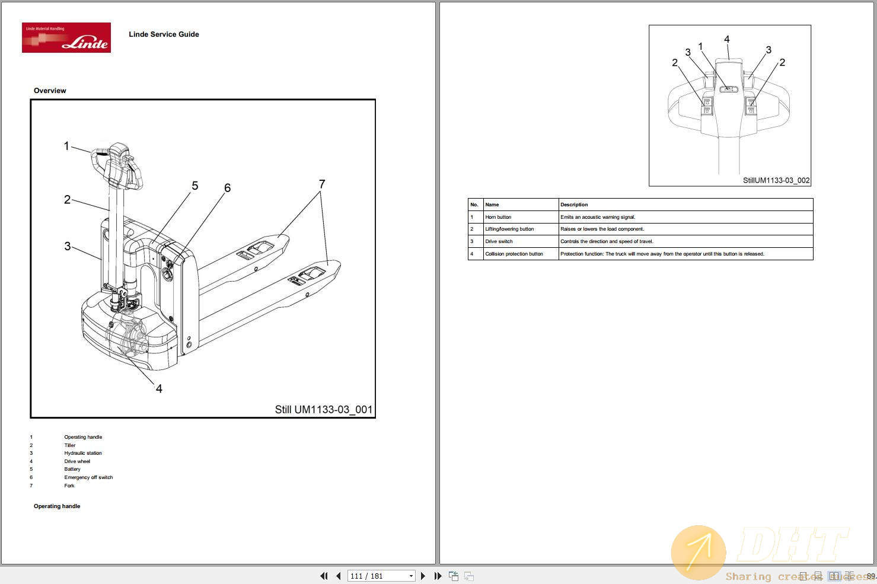Open the page number dropdown
The image size is (877, 584).
click(x=411, y=576)
